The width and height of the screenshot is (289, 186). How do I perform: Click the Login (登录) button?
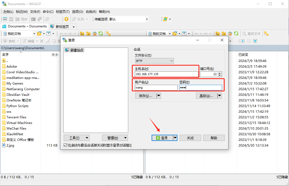162,138
